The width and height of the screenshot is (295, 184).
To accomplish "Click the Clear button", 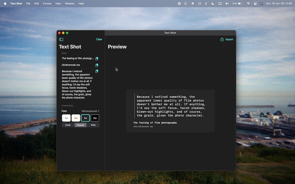I will pos(99,39).
